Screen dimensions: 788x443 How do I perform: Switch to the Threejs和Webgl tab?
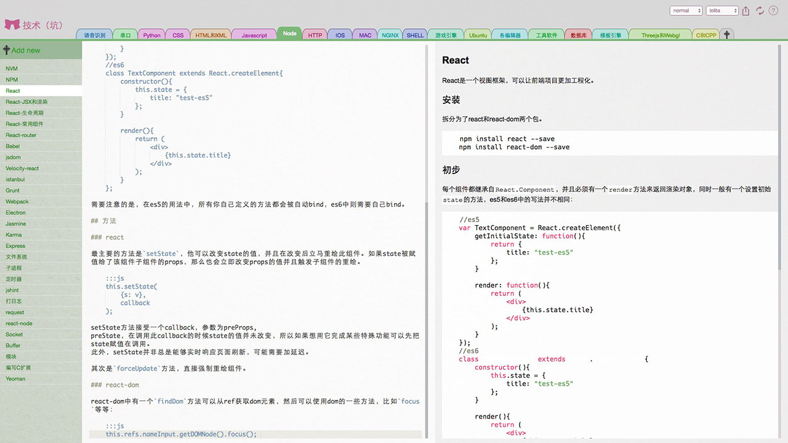pos(661,35)
